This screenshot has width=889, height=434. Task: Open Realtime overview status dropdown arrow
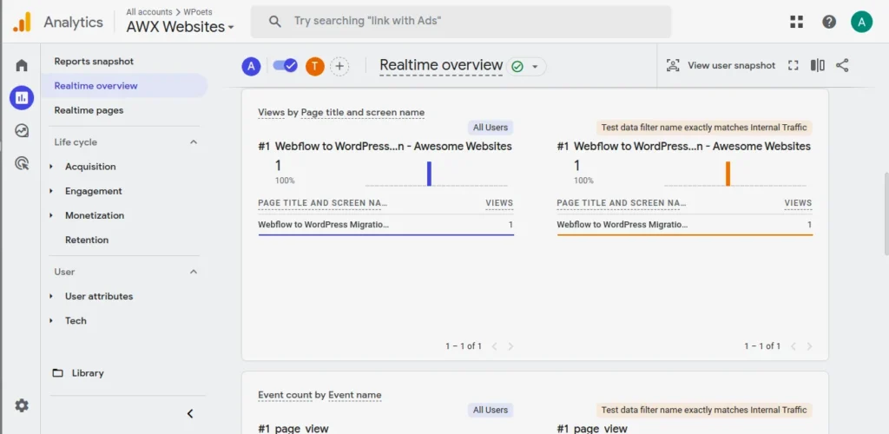click(x=534, y=67)
